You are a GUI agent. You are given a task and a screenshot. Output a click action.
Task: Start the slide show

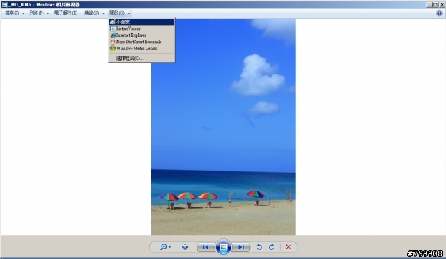coord(223,246)
